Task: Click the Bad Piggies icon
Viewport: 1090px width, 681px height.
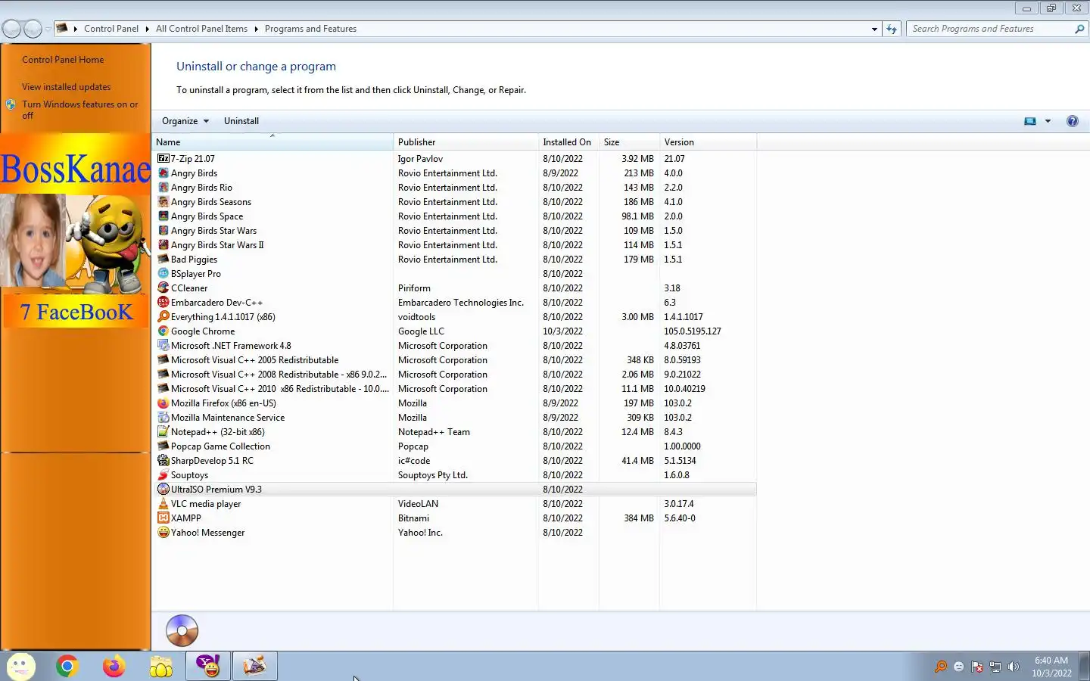Action: [163, 260]
